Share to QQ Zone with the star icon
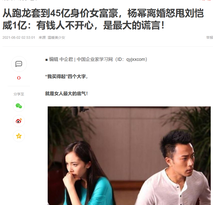This screenshot has height=205, width=213. pyautogui.click(x=19, y=136)
